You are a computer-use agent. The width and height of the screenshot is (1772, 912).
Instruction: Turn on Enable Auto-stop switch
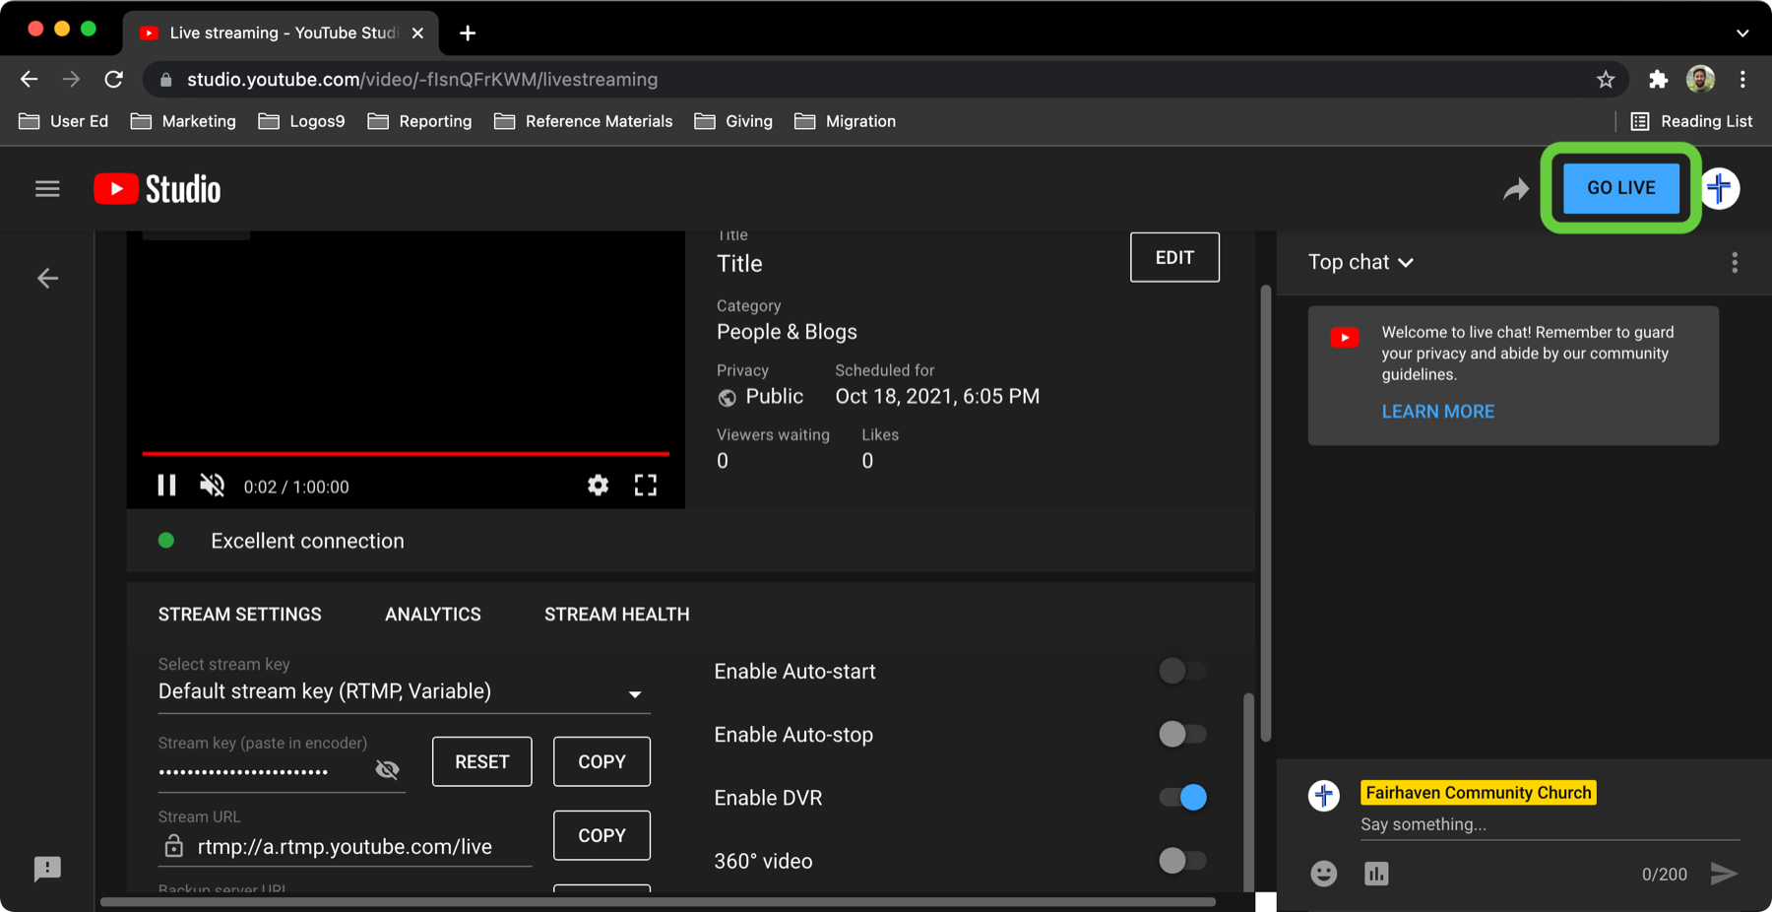pos(1181,735)
